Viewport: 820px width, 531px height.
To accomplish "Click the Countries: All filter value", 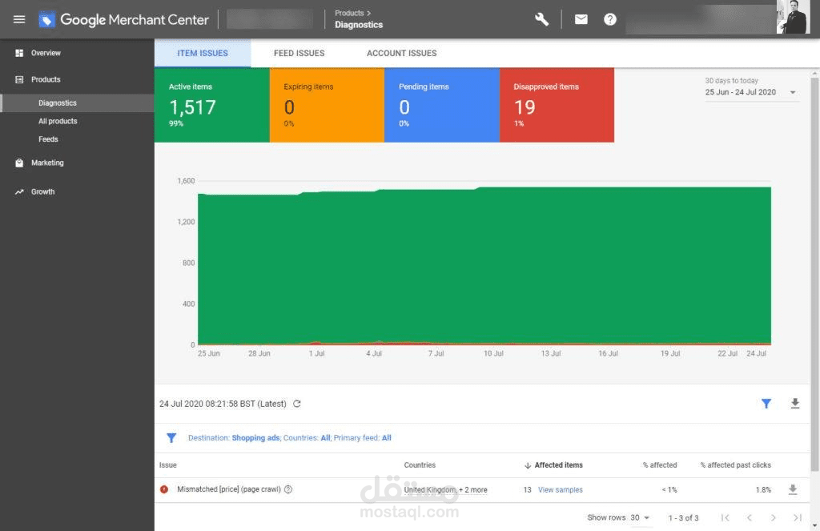I will click(x=325, y=438).
